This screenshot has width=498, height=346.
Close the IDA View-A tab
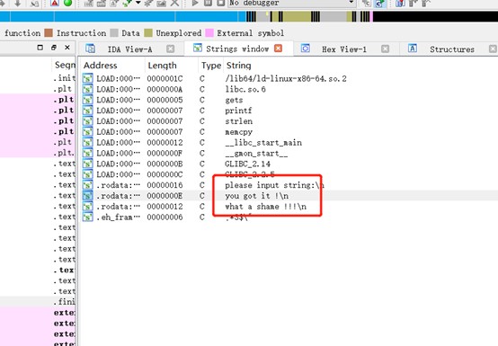(171, 49)
